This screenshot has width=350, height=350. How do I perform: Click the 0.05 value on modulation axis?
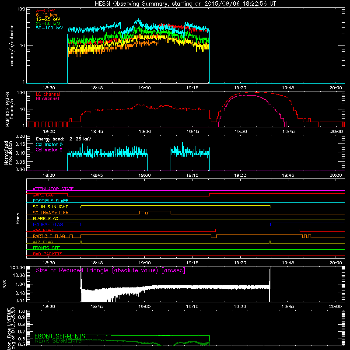20,162
